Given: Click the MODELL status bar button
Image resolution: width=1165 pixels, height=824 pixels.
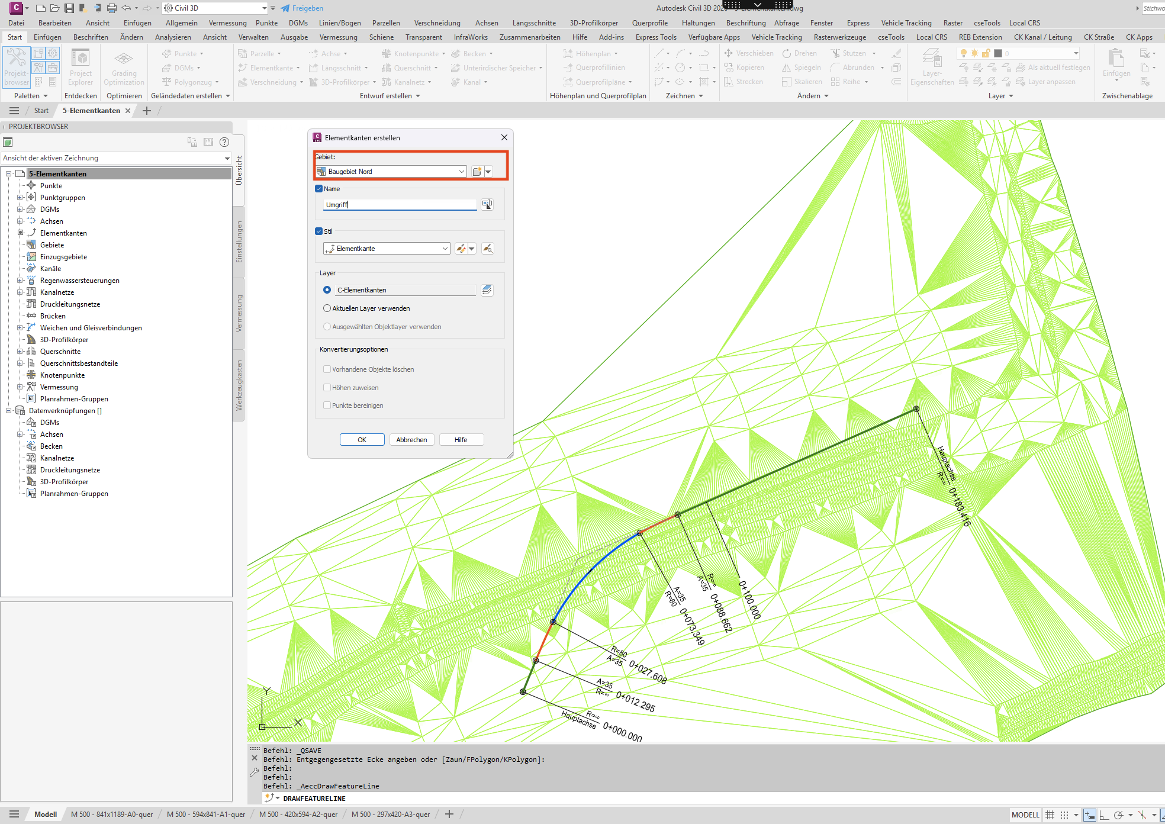Looking at the screenshot, I should pyautogui.click(x=1025, y=815).
